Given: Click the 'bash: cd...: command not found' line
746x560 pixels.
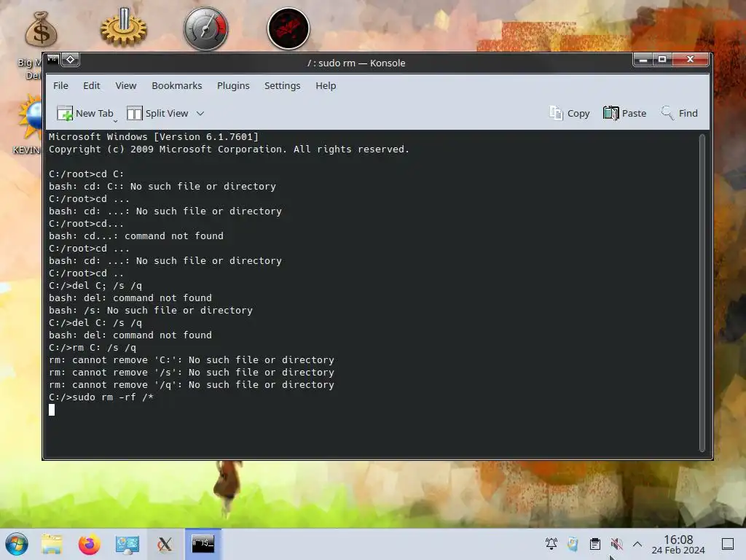Looking at the screenshot, I should pyautogui.click(x=136, y=236).
